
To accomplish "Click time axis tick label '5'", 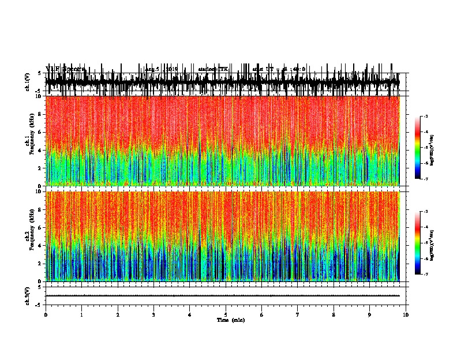I will click(x=226, y=315).
